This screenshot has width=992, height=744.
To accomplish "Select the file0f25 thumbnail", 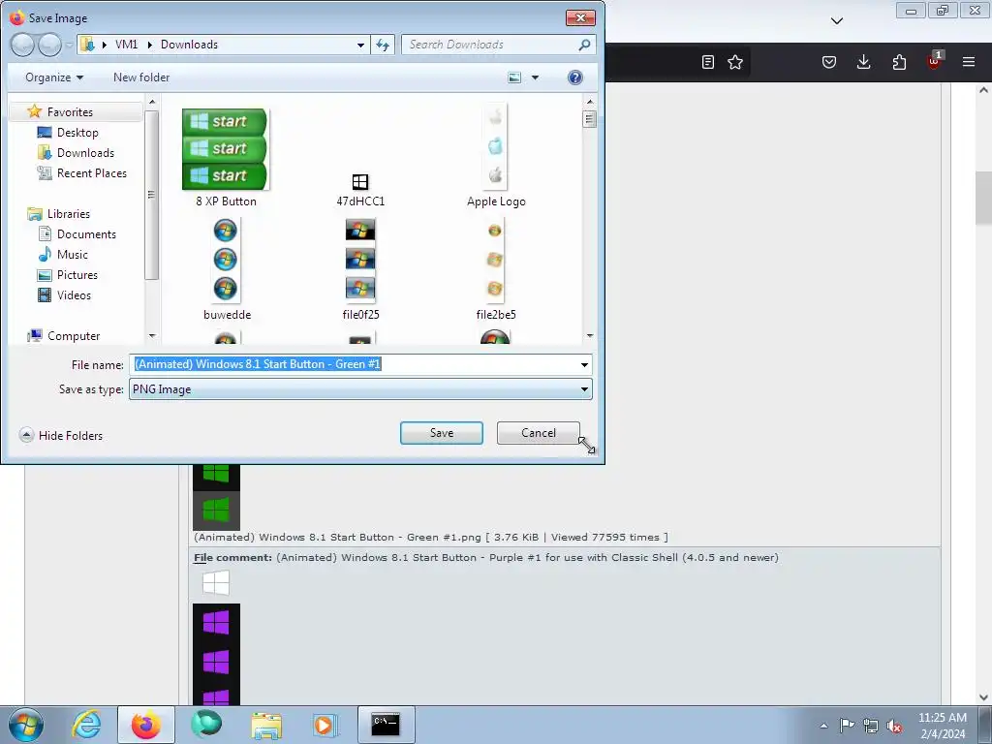I will 360,259.
